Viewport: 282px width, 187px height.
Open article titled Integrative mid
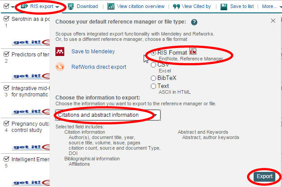pos(31,92)
